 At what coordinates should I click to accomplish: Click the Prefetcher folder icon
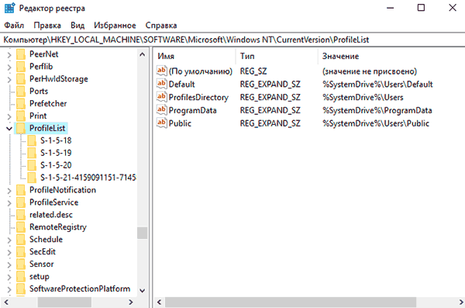(x=21, y=104)
